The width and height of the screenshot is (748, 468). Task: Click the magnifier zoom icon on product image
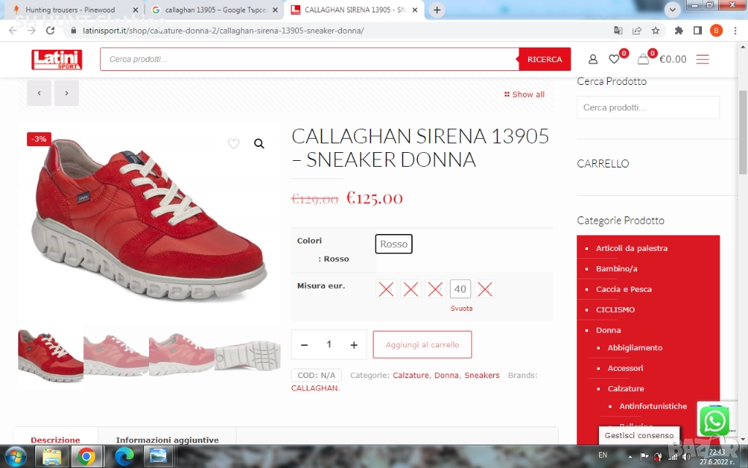[259, 144]
